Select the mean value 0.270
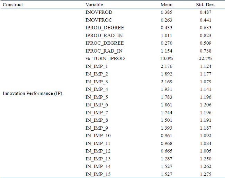The image size is (225, 178). coord(166,43)
